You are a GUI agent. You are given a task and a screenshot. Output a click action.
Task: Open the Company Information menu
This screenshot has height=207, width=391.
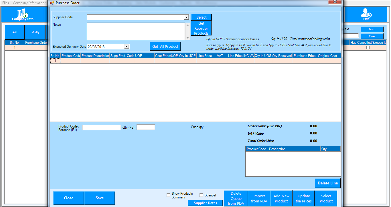(x=29, y=3)
